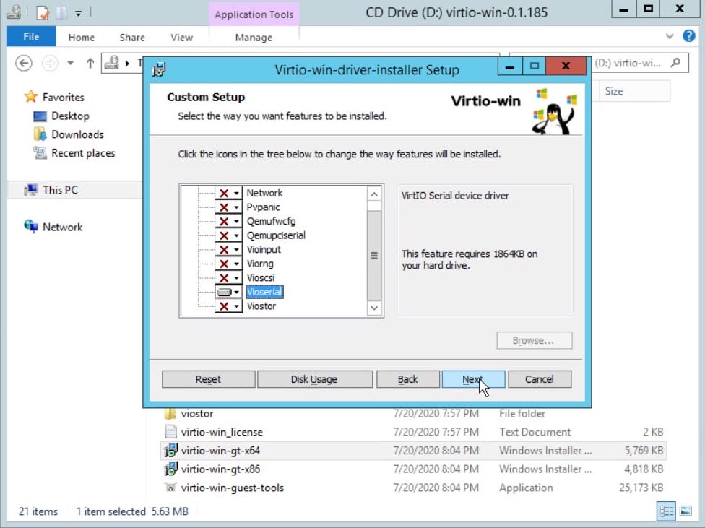
Task: Select Application Tools contextual tab
Action: click(x=254, y=14)
